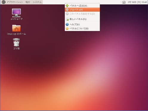This screenshot has width=148, height=111.
Task: Open the 場所 menu
Action: pyautogui.click(x=28, y=2)
